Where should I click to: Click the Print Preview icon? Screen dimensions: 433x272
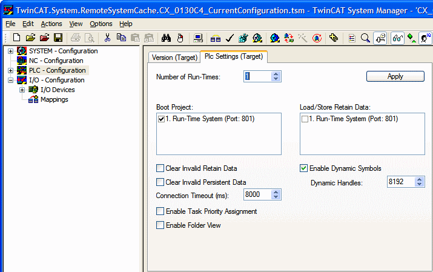point(90,38)
